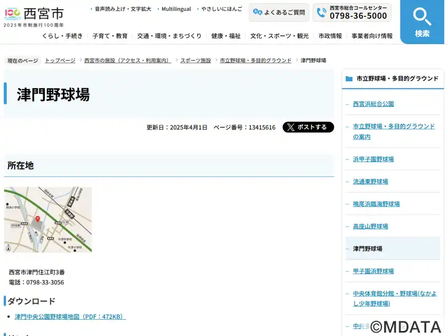This screenshot has width=448, height=336.
Task: Click the phone icon beside call center number
Action: click(x=321, y=12)
